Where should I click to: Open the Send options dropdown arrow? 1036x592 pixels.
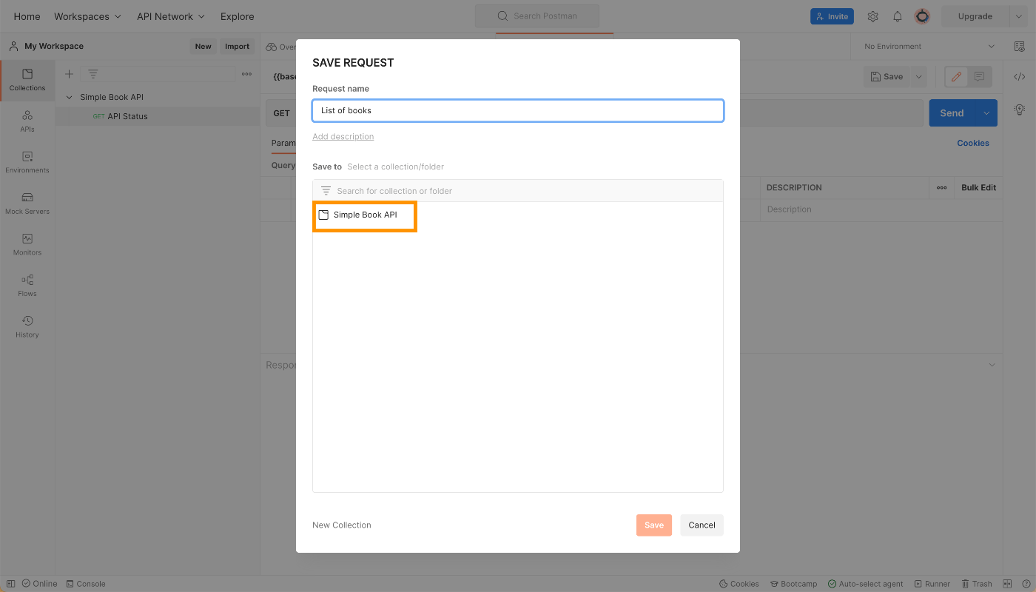pos(986,113)
